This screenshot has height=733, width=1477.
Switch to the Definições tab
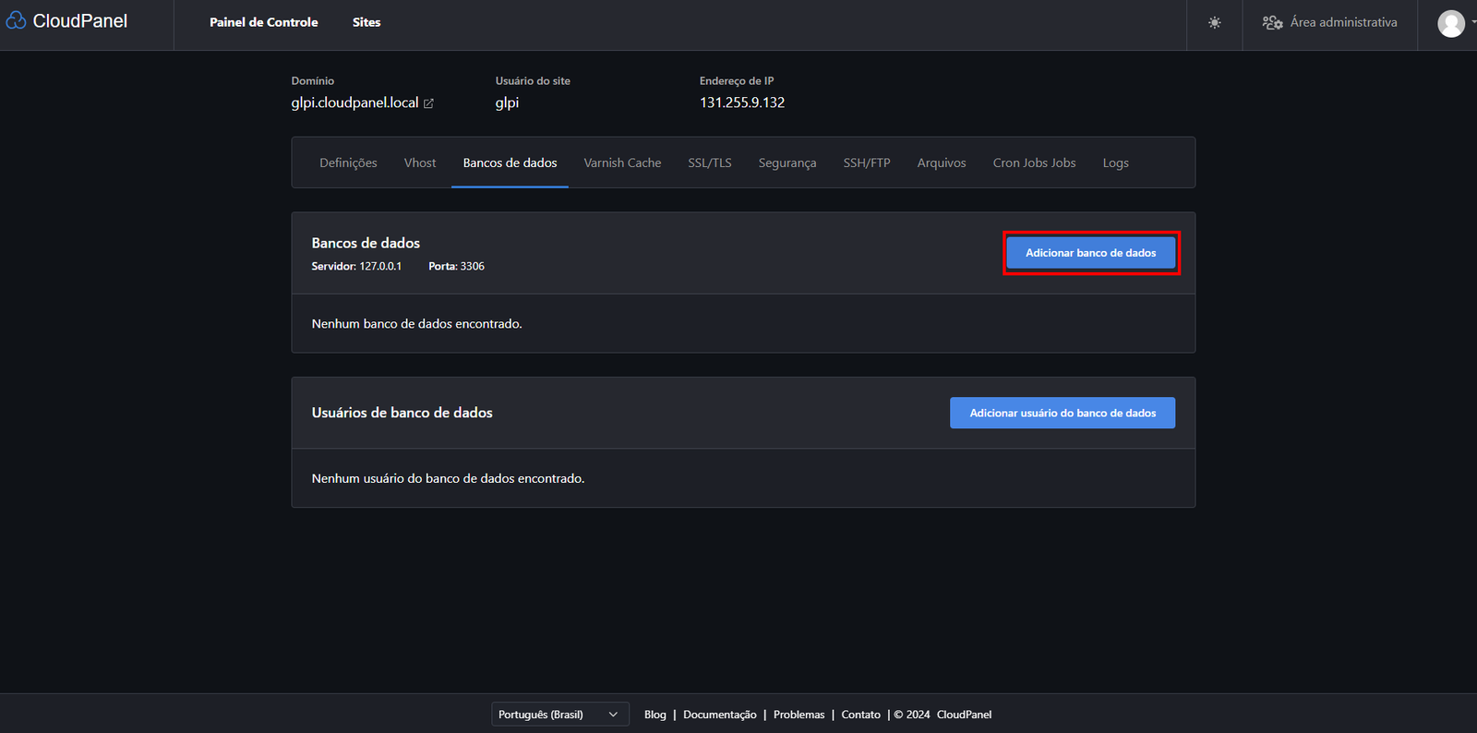coord(348,163)
